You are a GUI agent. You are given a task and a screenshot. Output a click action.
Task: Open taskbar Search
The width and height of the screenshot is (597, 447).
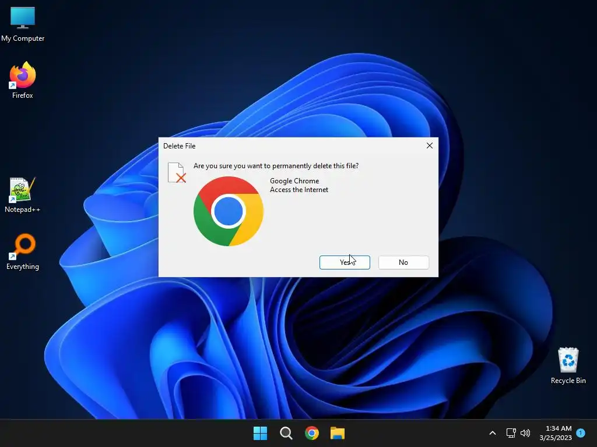[x=286, y=433]
